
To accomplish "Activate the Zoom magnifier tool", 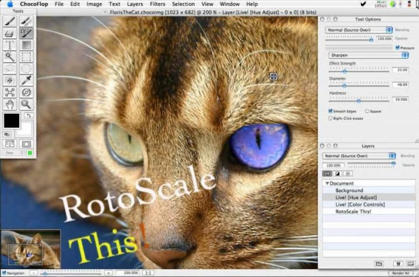I will click(x=26, y=104).
